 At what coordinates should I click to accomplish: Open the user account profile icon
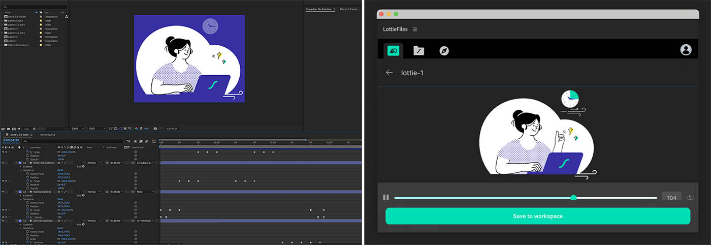686,50
